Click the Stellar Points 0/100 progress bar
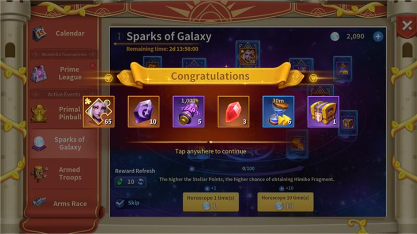The height and width of the screenshot is (234, 417). (x=248, y=168)
